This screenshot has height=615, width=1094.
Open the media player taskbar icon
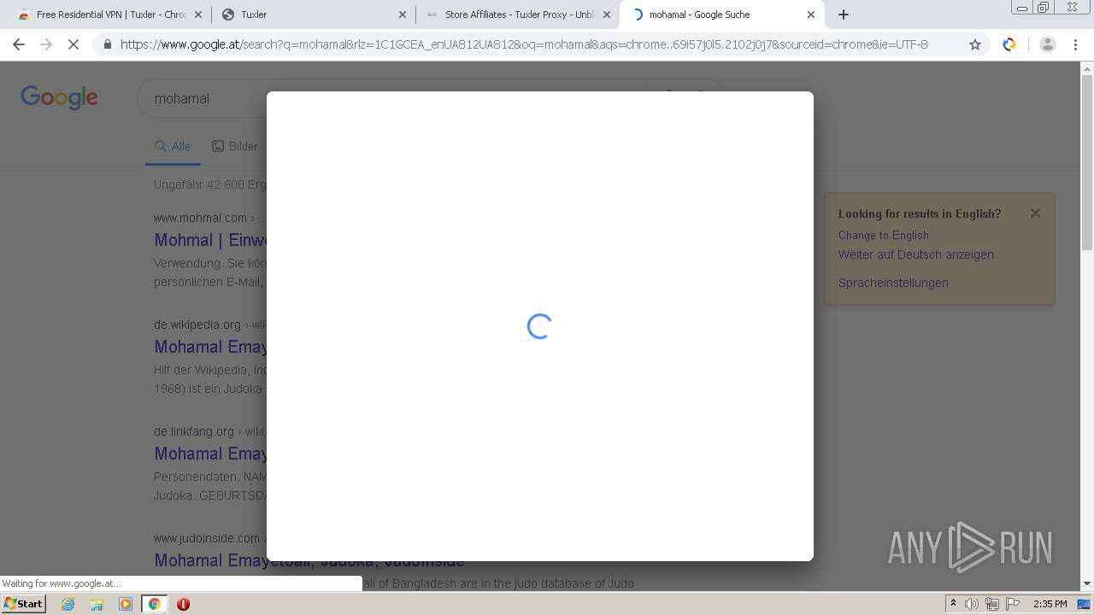(x=126, y=604)
